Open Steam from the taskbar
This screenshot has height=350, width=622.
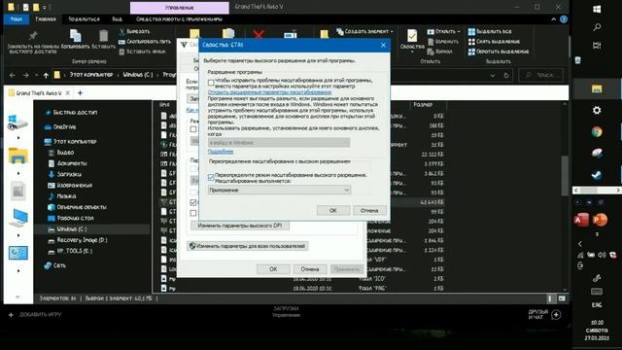597,175
